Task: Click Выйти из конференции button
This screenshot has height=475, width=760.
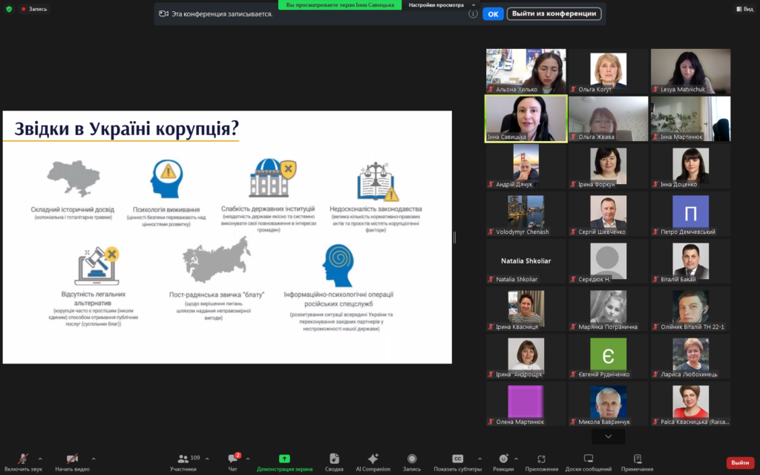Action: tap(554, 13)
